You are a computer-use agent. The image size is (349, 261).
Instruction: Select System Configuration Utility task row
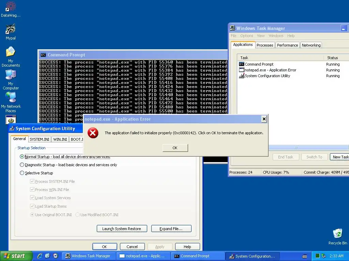point(293,76)
